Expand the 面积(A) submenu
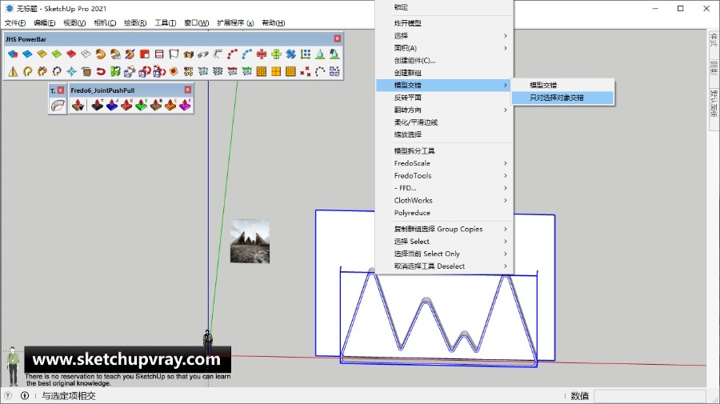 point(445,48)
